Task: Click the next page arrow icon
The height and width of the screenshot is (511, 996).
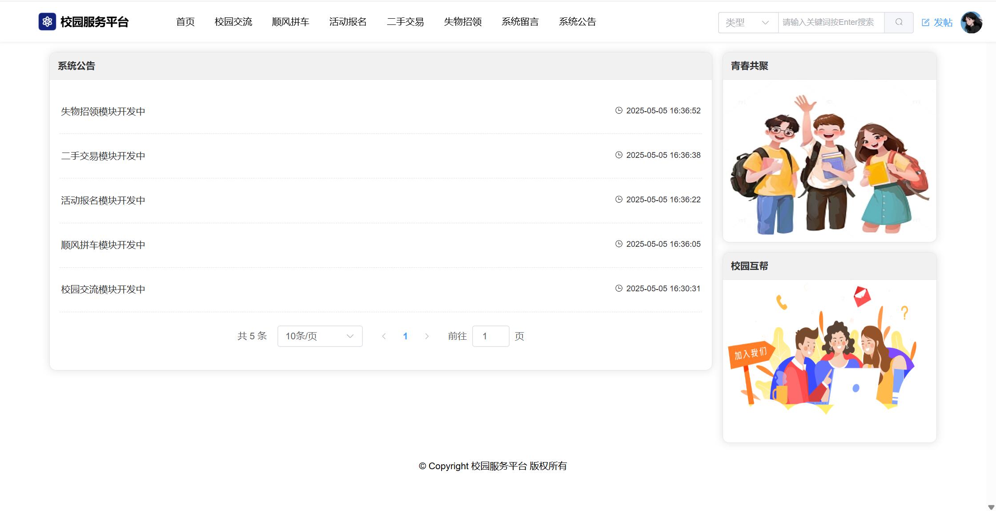Action: coord(427,336)
